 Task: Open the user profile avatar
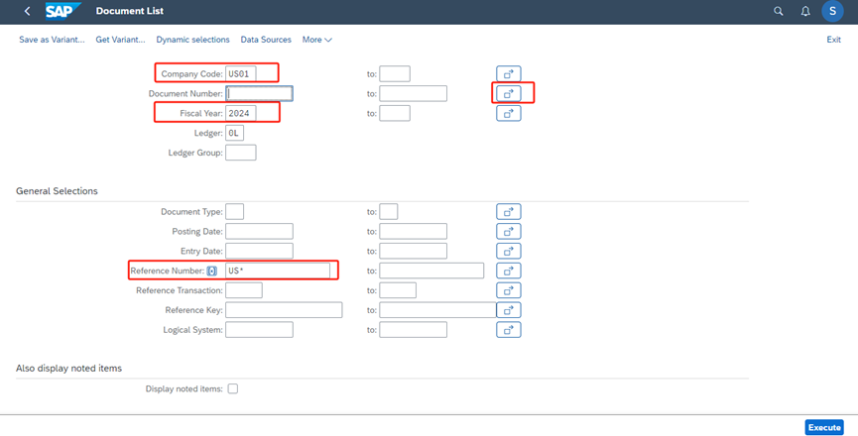pyautogui.click(x=833, y=11)
